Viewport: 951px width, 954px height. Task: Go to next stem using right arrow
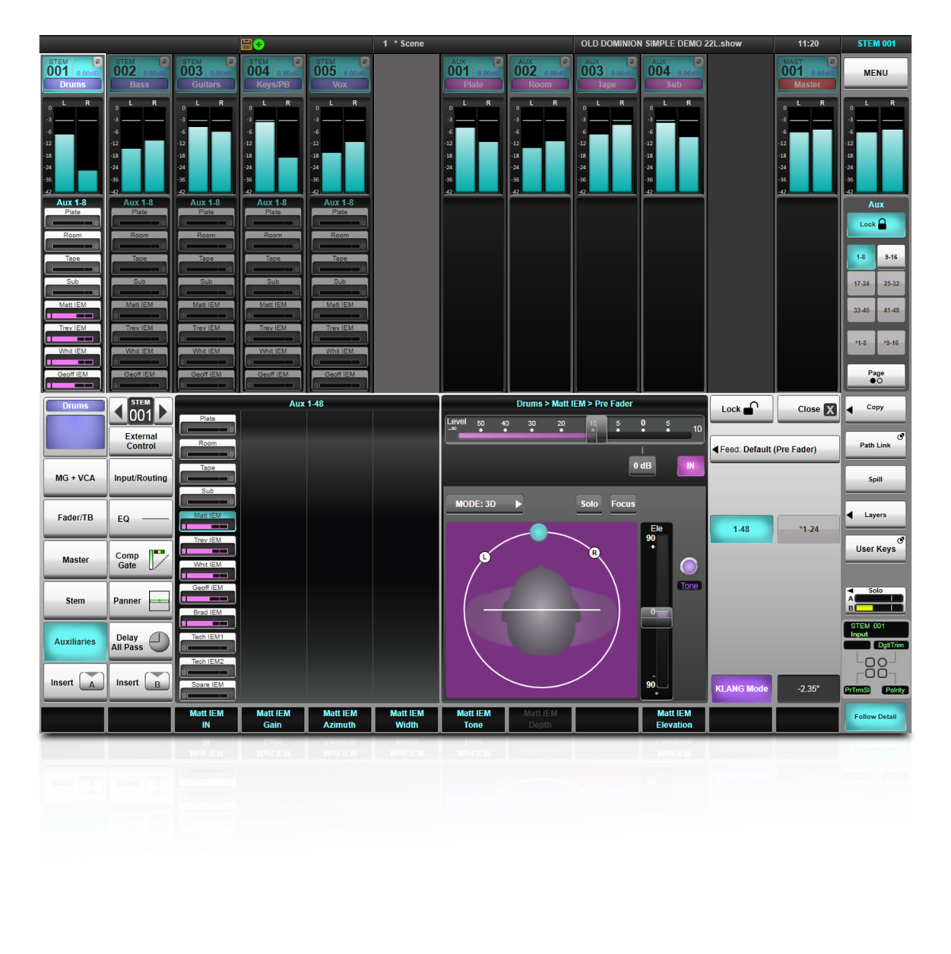(x=163, y=411)
